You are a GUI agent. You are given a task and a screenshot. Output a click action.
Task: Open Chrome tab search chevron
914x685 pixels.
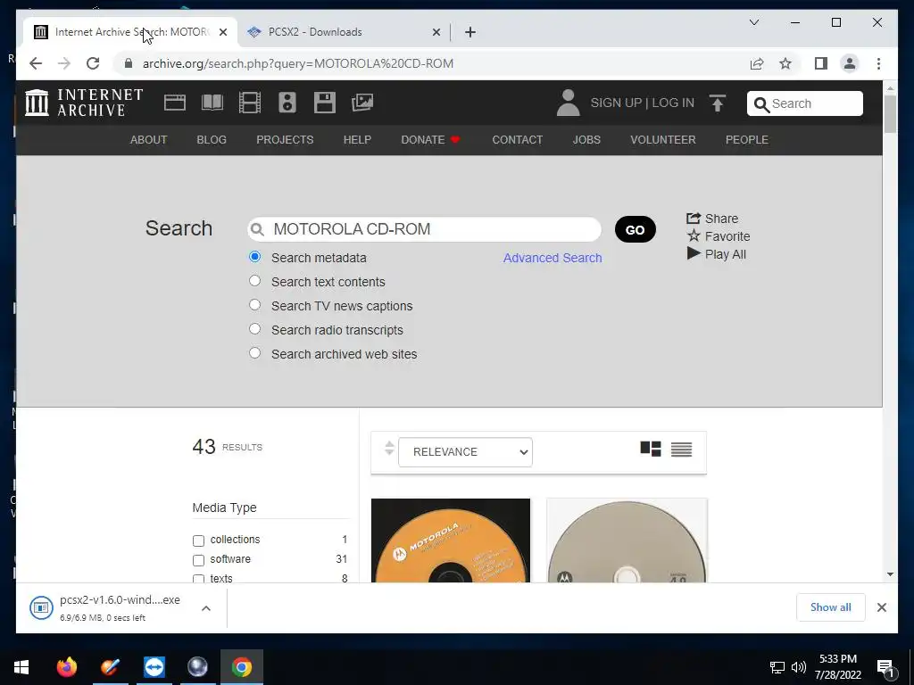click(x=753, y=22)
